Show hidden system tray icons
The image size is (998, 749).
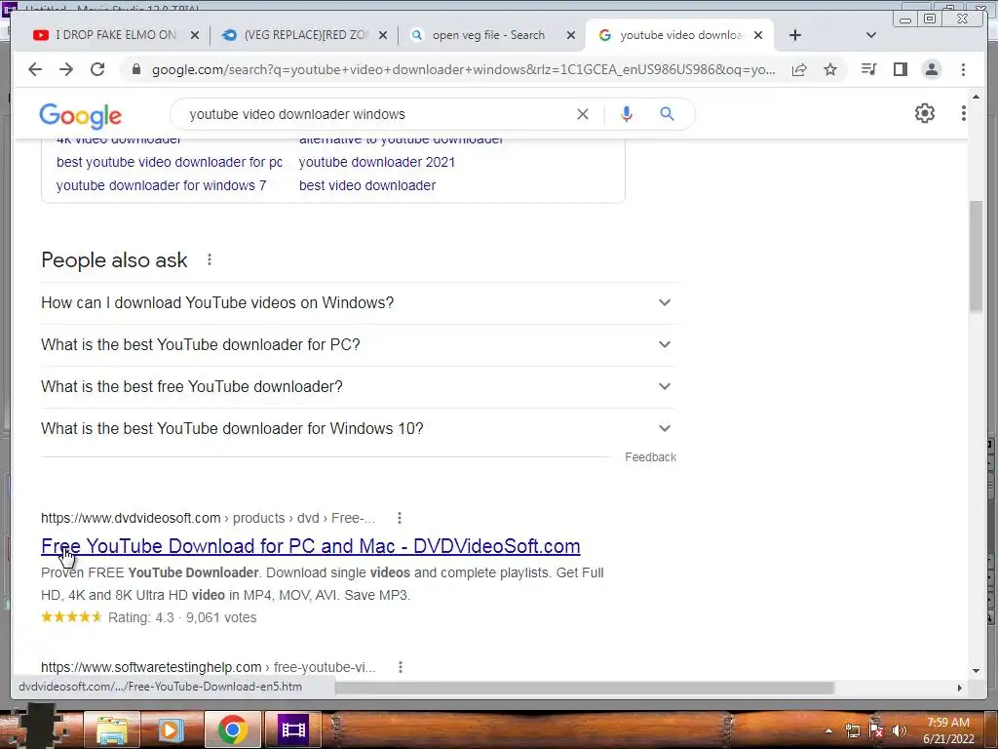click(828, 731)
